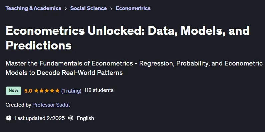Click the second breadcrumb chevron separator

pyautogui.click(x=111, y=9)
